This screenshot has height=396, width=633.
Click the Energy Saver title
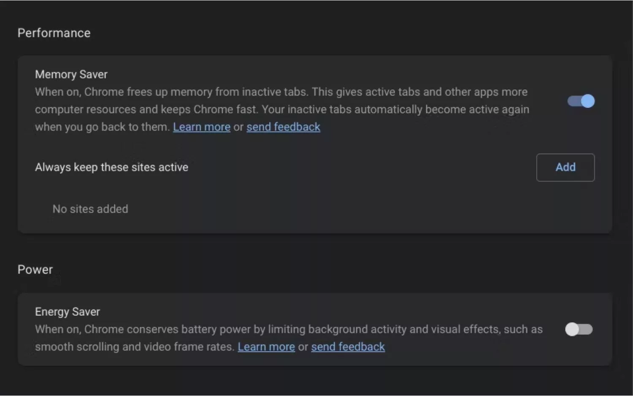(x=68, y=312)
